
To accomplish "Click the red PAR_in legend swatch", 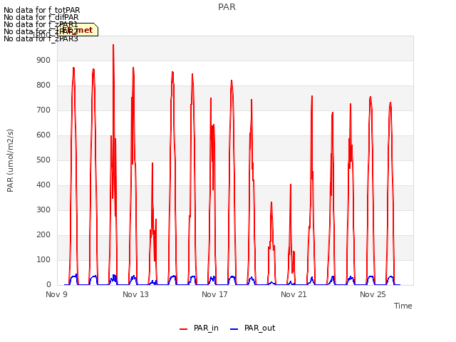I will pyautogui.click(x=184, y=329).
